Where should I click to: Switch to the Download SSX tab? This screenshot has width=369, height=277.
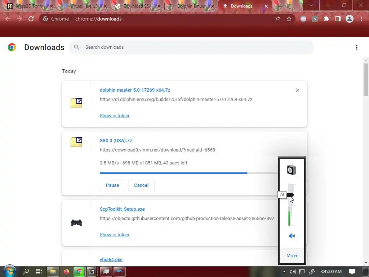(x=137, y=6)
